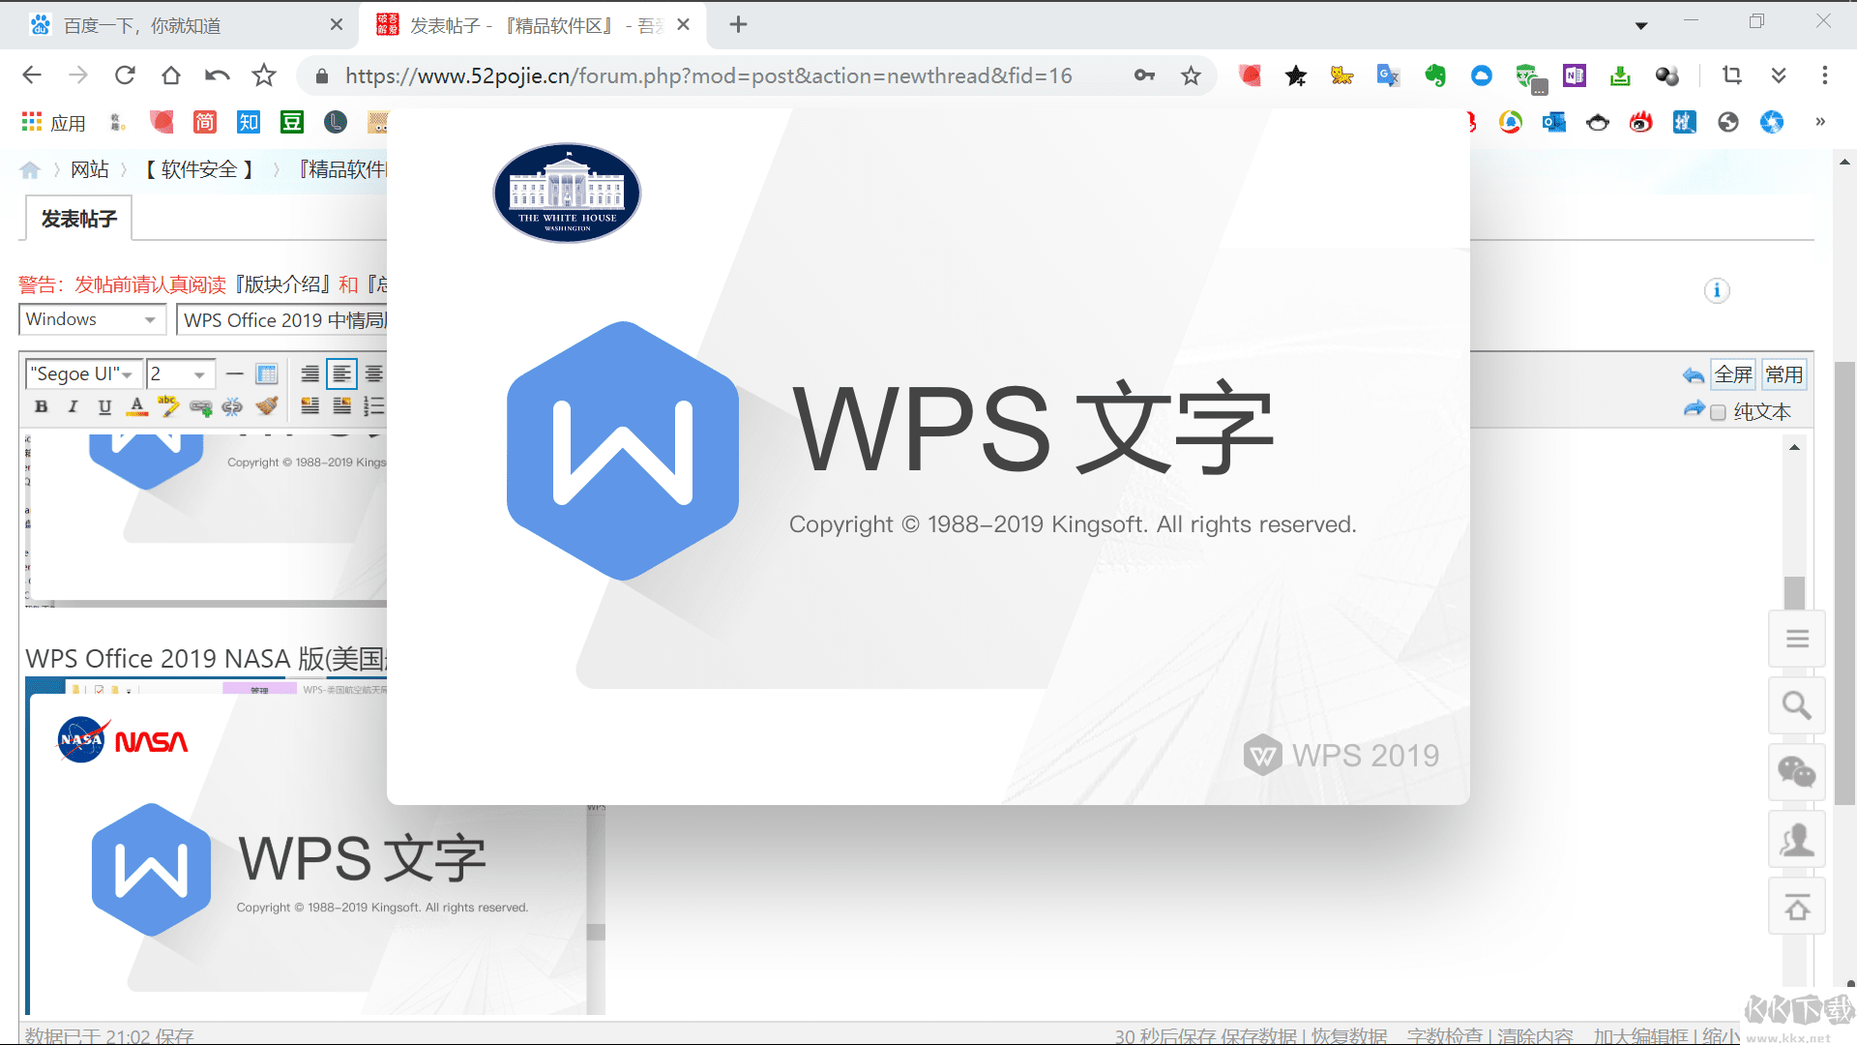Set paragraph auto-format alignment icon

tap(309, 373)
